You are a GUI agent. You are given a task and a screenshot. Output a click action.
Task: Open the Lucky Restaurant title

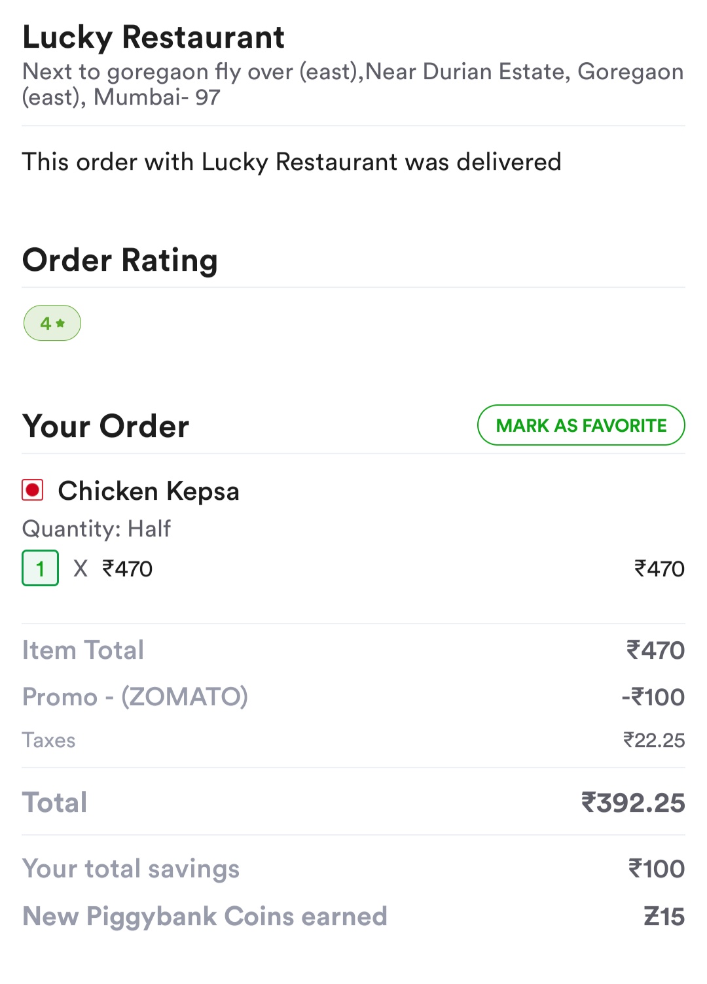tap(154, 37)
